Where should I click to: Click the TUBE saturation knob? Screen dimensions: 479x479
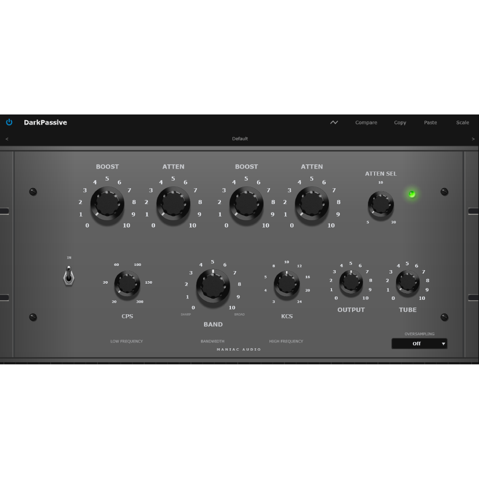(408, 282)
